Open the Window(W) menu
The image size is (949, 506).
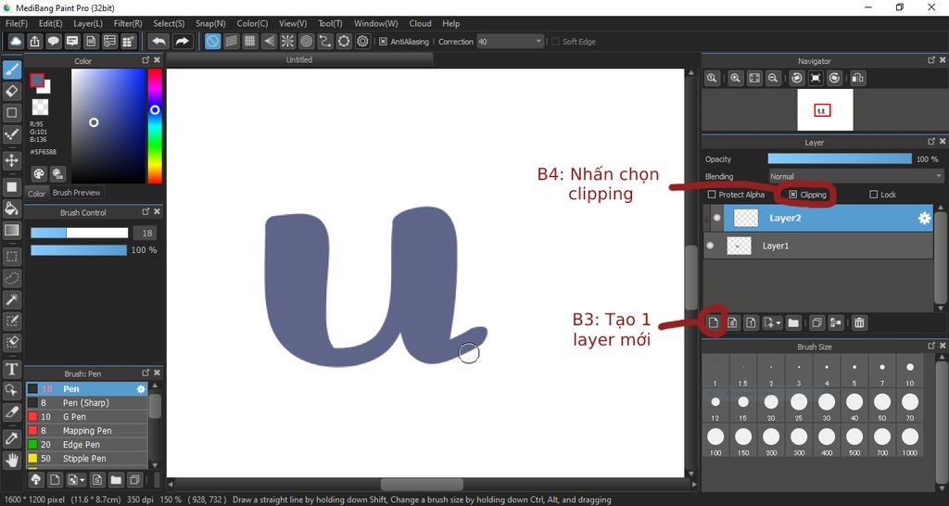point(376,23)
